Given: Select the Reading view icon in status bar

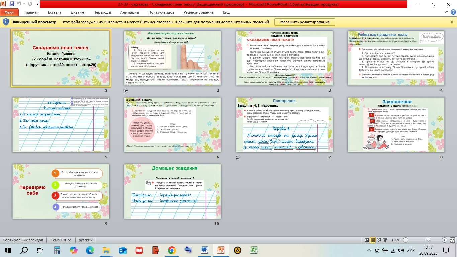Looking at the screenshot, I should [379, 240].
